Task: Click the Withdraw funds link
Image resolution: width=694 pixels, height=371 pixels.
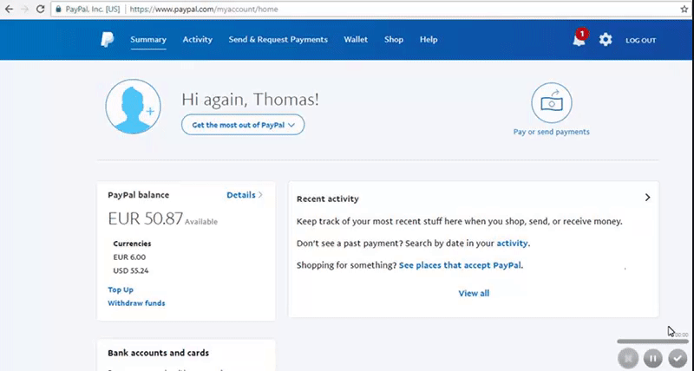Action: pyautogui.click(x=136, y=303)
